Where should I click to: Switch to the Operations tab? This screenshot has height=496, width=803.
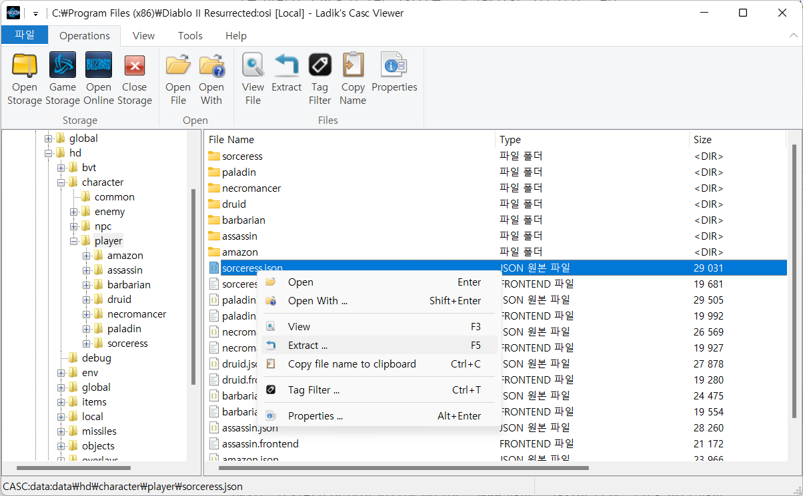point(85,36)
